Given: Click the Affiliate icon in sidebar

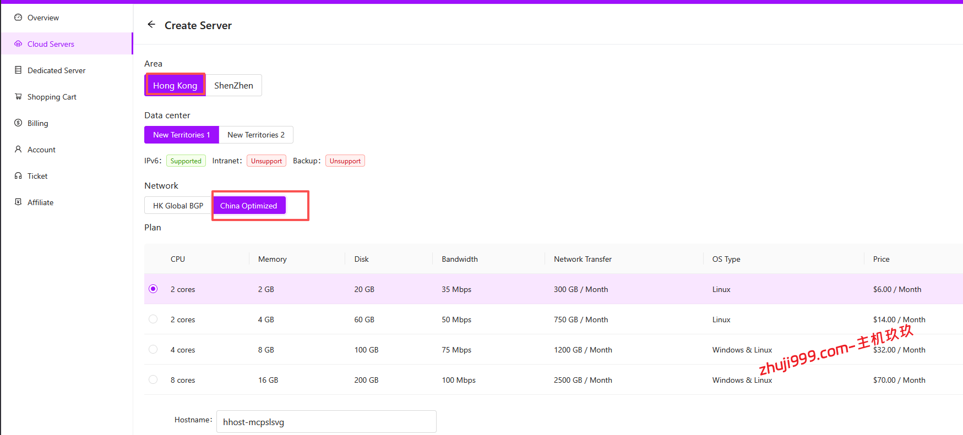Looking at the screenshot, I should [x=18, y=202].
